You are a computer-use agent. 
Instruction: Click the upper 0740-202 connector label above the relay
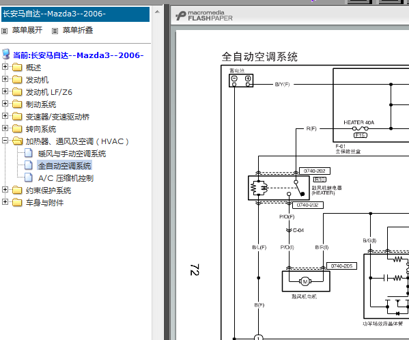tap(315, 171)
